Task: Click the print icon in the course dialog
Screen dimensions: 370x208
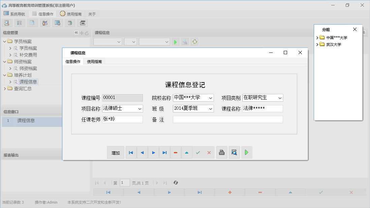Action: pyautogui.click(x=222, y=152)
